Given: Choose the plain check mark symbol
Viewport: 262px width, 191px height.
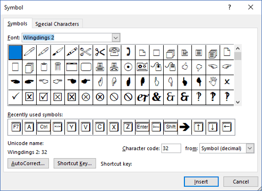Looking at the screenshot, I should coord(15,97).
